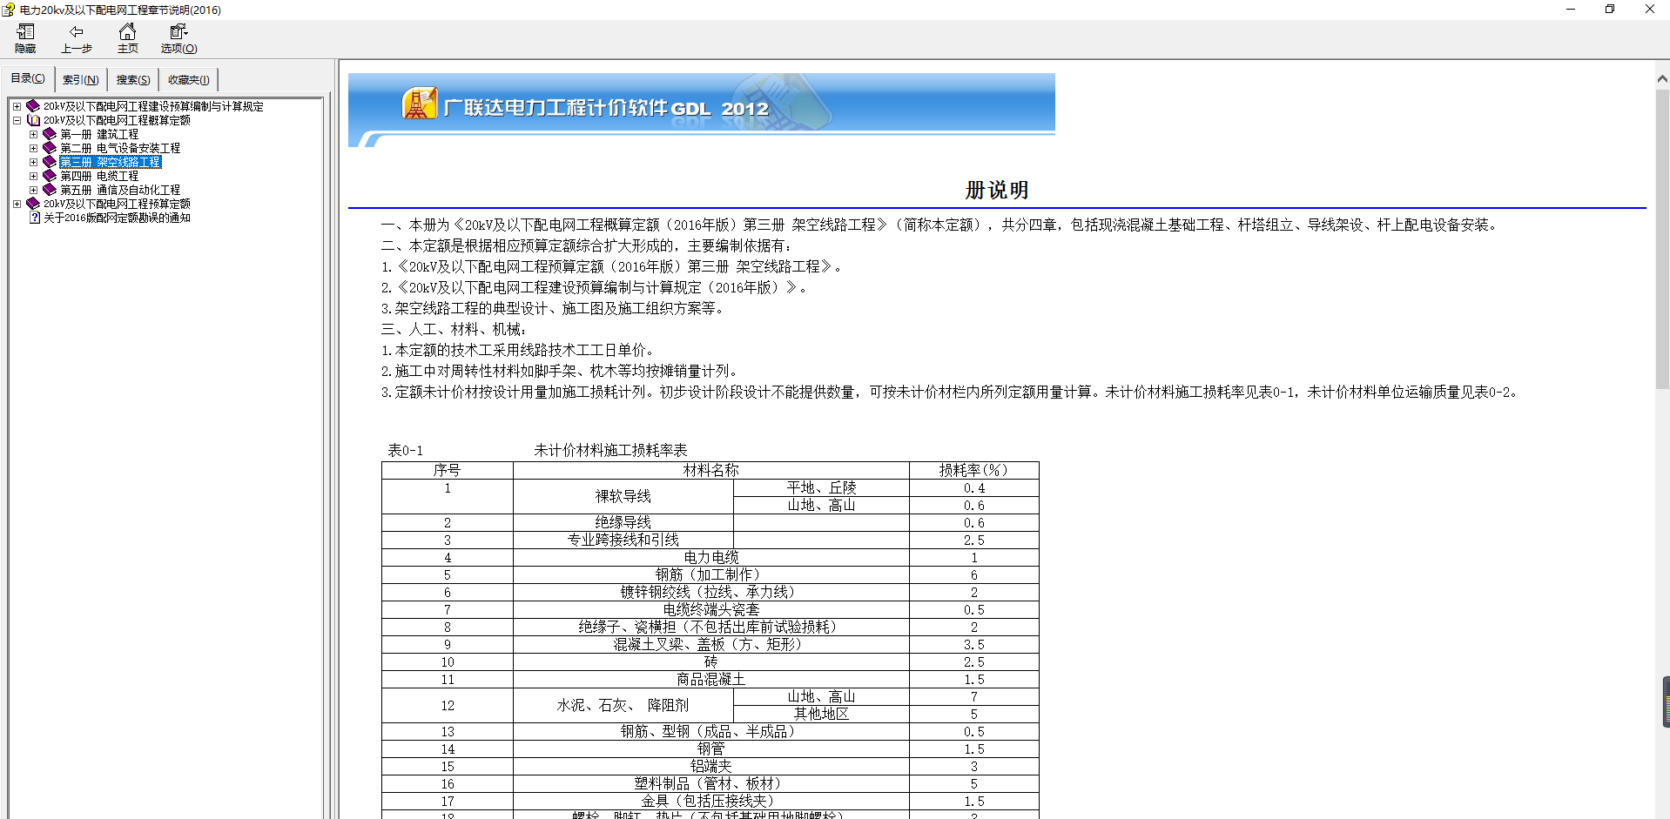This screenshot has height=819, width=1670.
Task: Expand 20kV及以下配电网工程建设预算编制与计算规定 node
Action: pyautogui.click(x=17, y=106)
